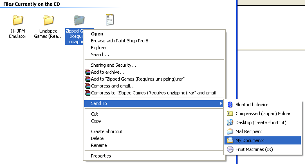The width and height of the screenshot is (305, 164).
Task: Select the Unzipped Games folder icon
Action: click(49, 20)
